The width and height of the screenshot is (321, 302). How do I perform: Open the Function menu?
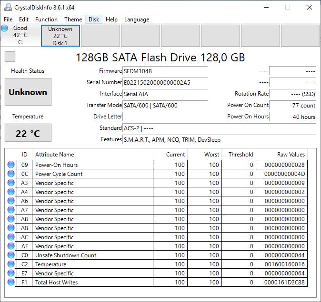point(46,19)
